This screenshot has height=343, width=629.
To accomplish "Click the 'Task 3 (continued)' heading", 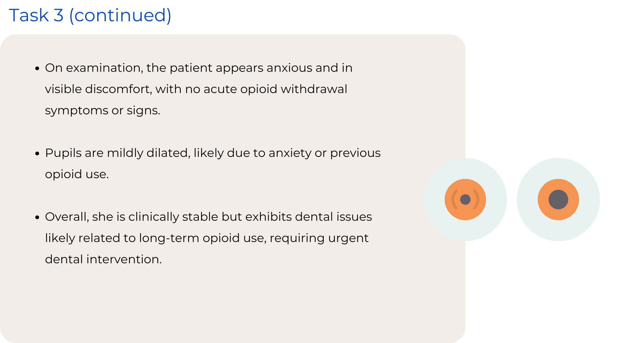I will tap(90, 15).
